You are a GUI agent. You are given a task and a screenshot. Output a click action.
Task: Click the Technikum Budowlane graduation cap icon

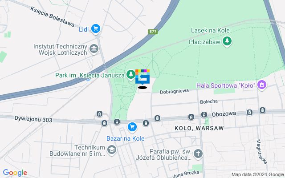click(111, 150)
